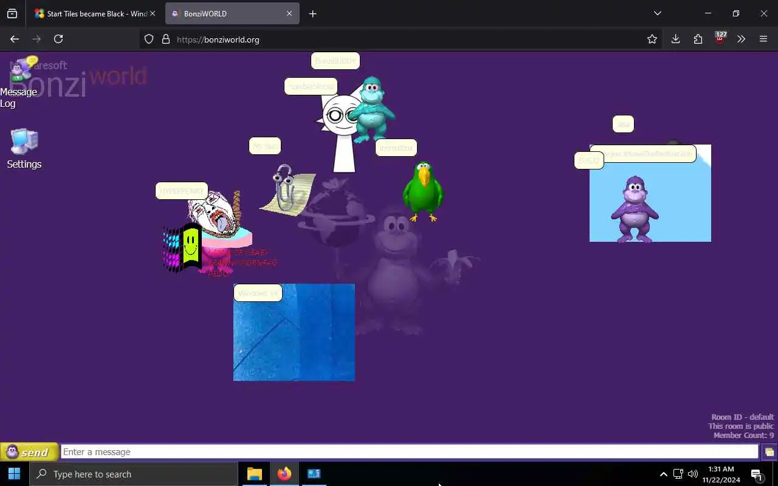The image size is (778, 486).
Task: Expand more toolbar tools chevron
Action: click(741, 39)
